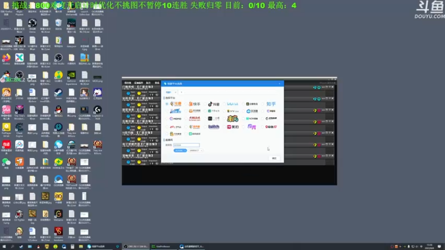
Task: Close the 弹幕平台选择 dialog
Action: (x=280, y=84)
